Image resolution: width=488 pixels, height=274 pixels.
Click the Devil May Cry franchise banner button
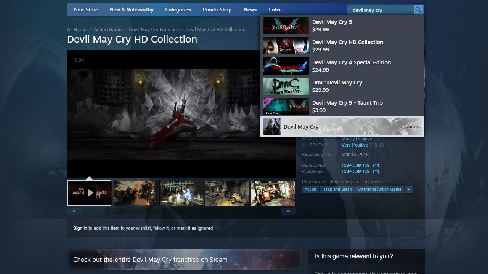(185, 260)
